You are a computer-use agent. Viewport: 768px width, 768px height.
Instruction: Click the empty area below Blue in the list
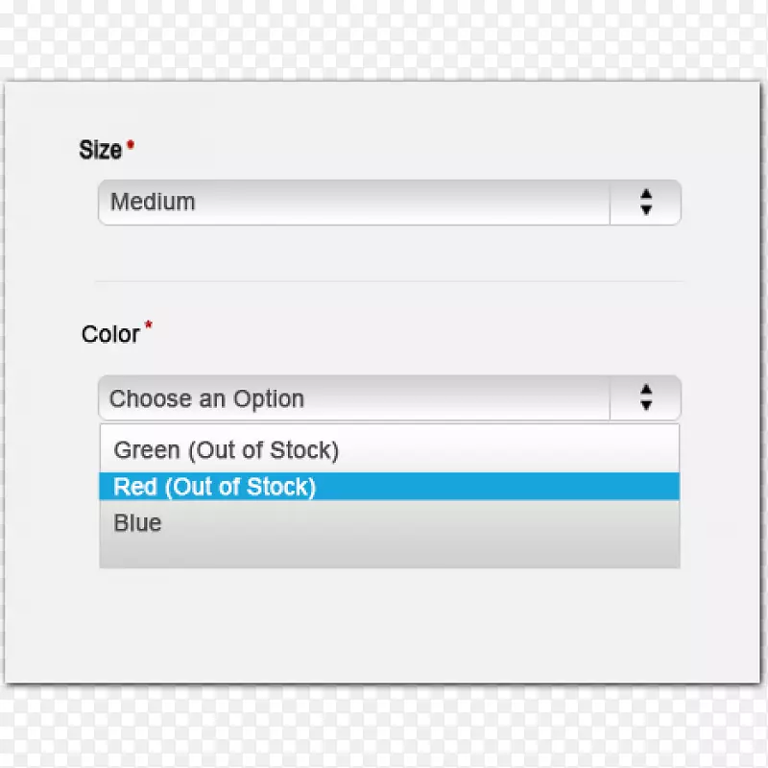(x=389, y=553)
